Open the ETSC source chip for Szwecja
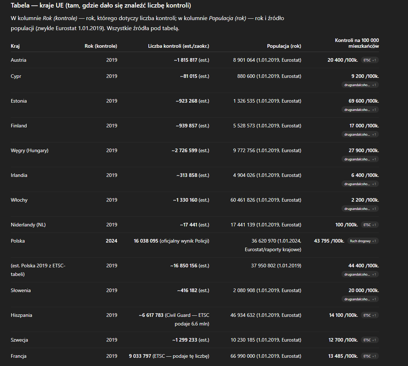The height and width of the screenshot is (366, 408). 370,340
